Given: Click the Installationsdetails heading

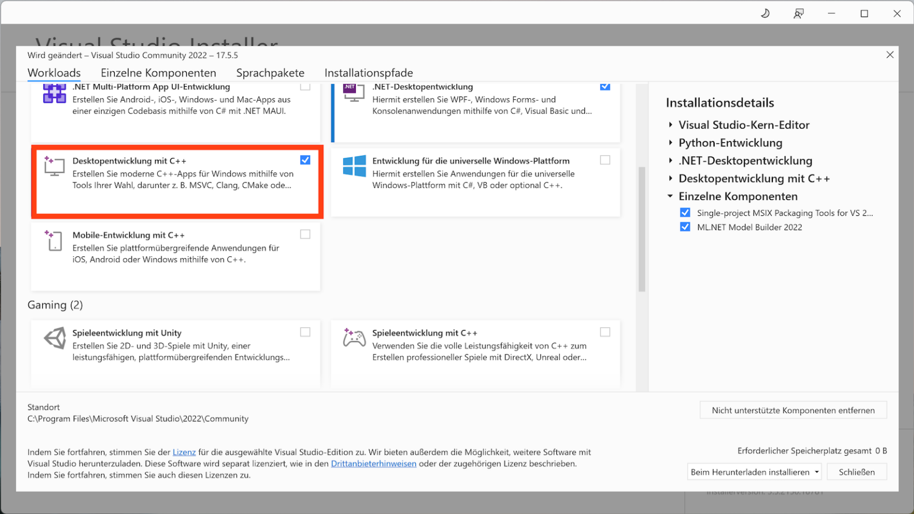Looking at the screenshot, I should tap(720, 103).
